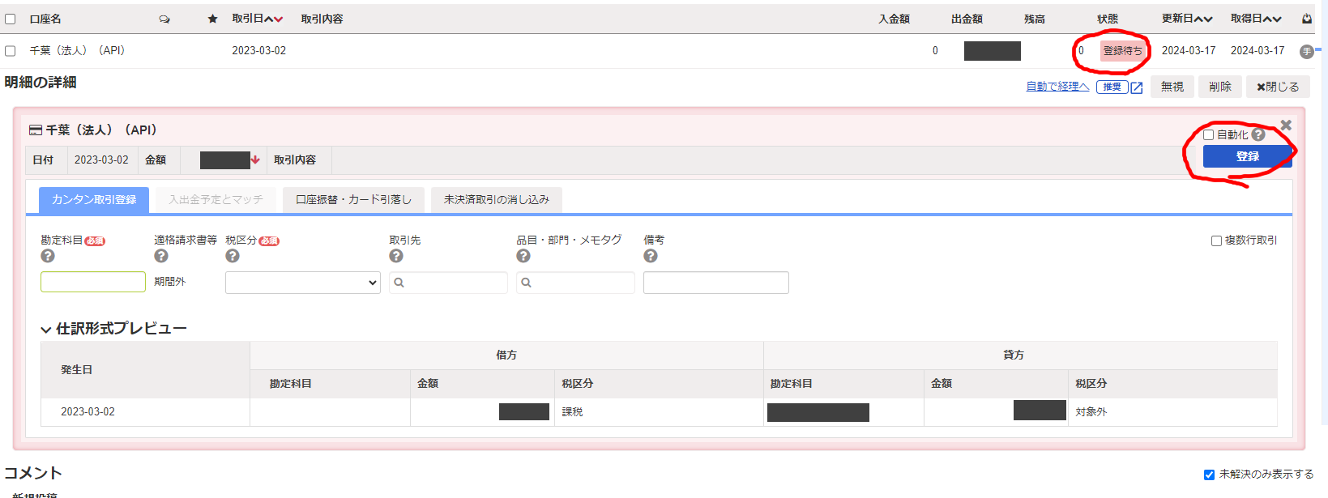Tick the select-all checkbox in the table header
This screenshot has height=498, width=1328.
pyautogui.click(x=11, y=19)
